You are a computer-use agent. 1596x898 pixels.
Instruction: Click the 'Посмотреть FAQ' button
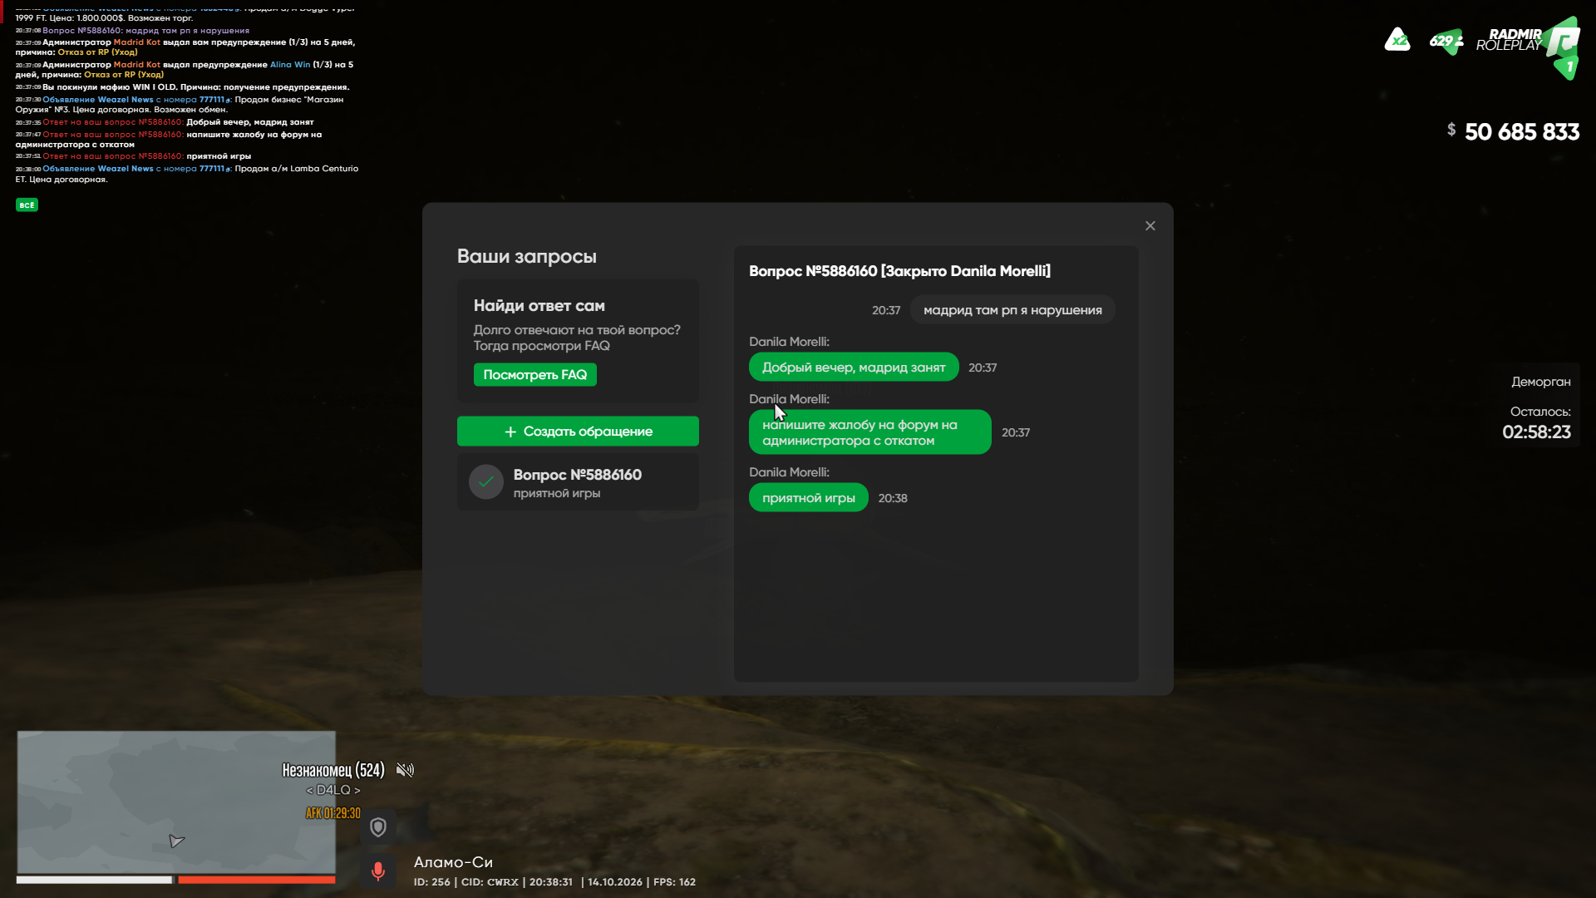[x=535, y=375]
